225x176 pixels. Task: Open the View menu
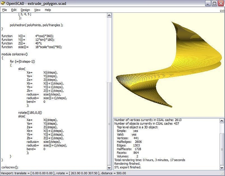click(x=37, y=10)
